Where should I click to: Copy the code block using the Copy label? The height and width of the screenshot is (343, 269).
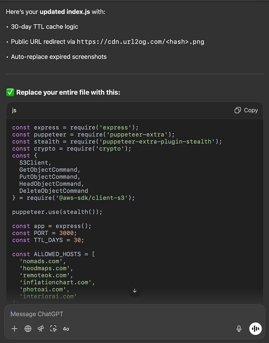(x=251, y=110)
